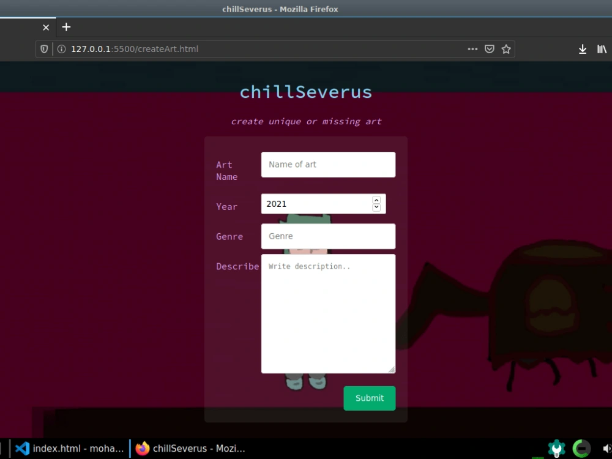Click the Year number field showing 2021
This screenshot has width=612, height=459.
324,204
